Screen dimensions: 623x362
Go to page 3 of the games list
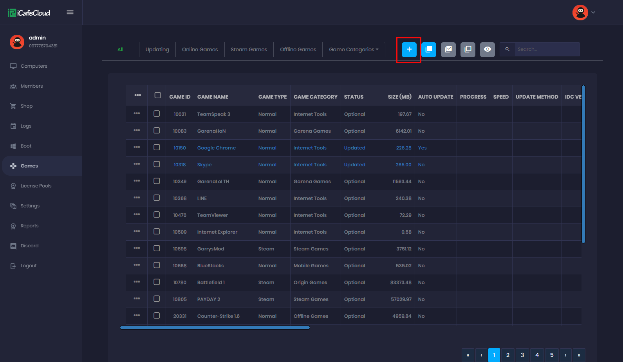pyautogui.click(x=522, y=355)
